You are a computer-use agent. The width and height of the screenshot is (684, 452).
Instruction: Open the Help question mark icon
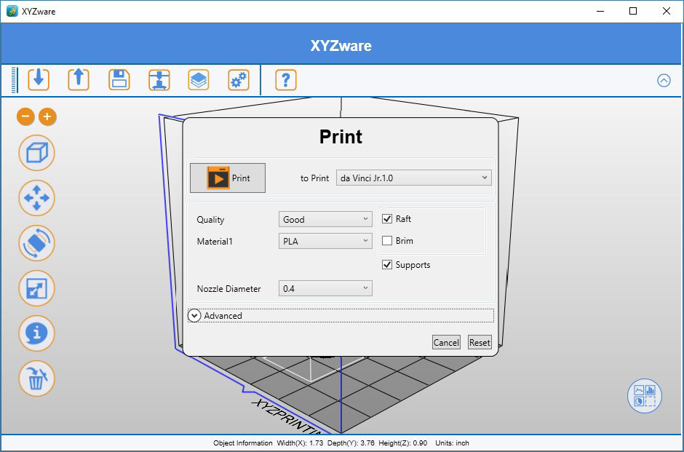(x=286, y=80)
